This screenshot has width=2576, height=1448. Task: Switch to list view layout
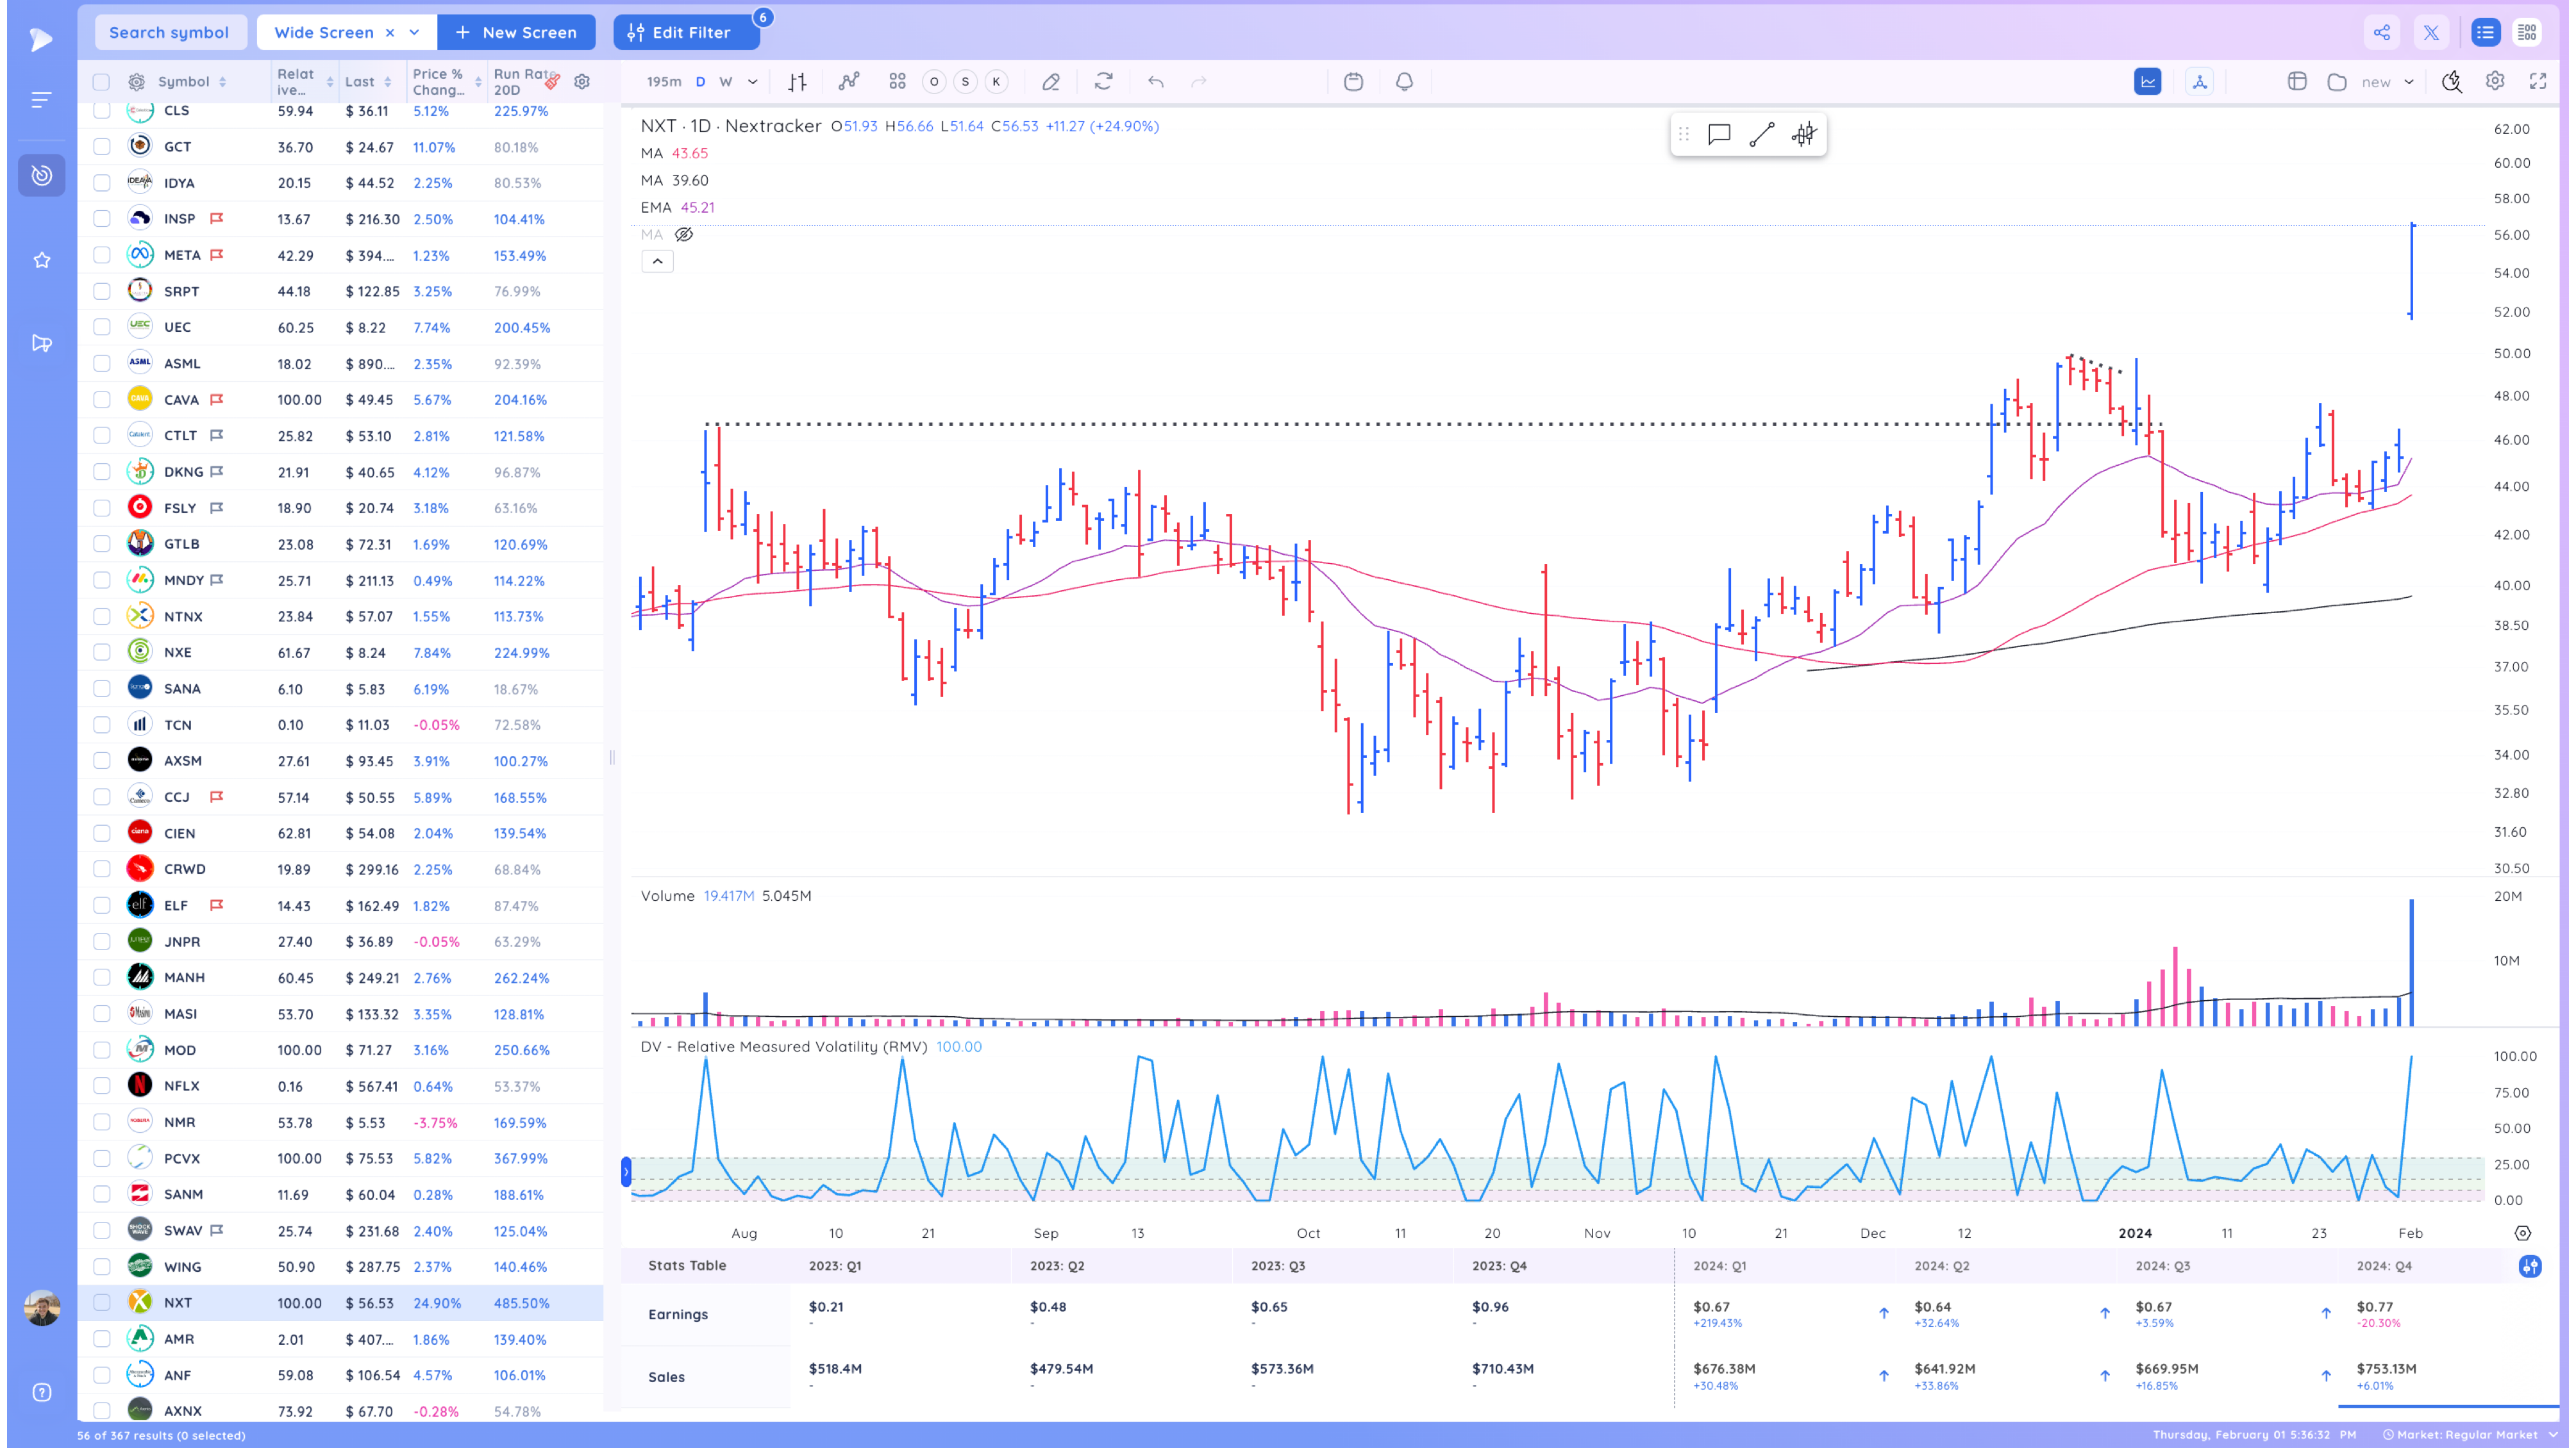(2485, 32)
